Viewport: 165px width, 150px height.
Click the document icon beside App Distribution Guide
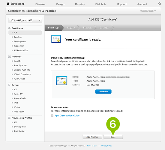(x=52, y=116)
